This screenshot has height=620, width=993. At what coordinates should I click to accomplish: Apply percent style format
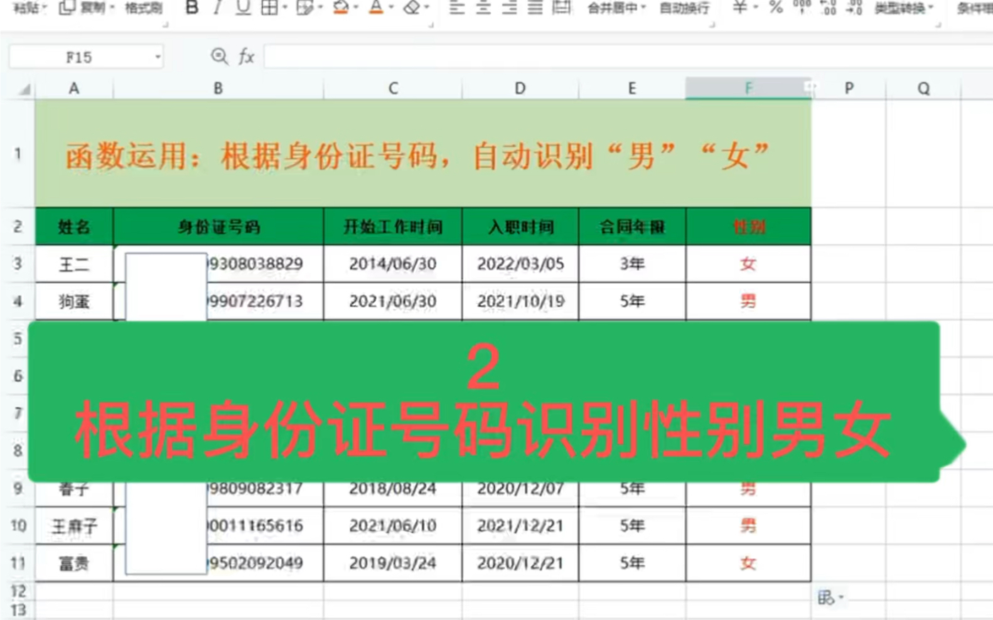coord(776,8)
